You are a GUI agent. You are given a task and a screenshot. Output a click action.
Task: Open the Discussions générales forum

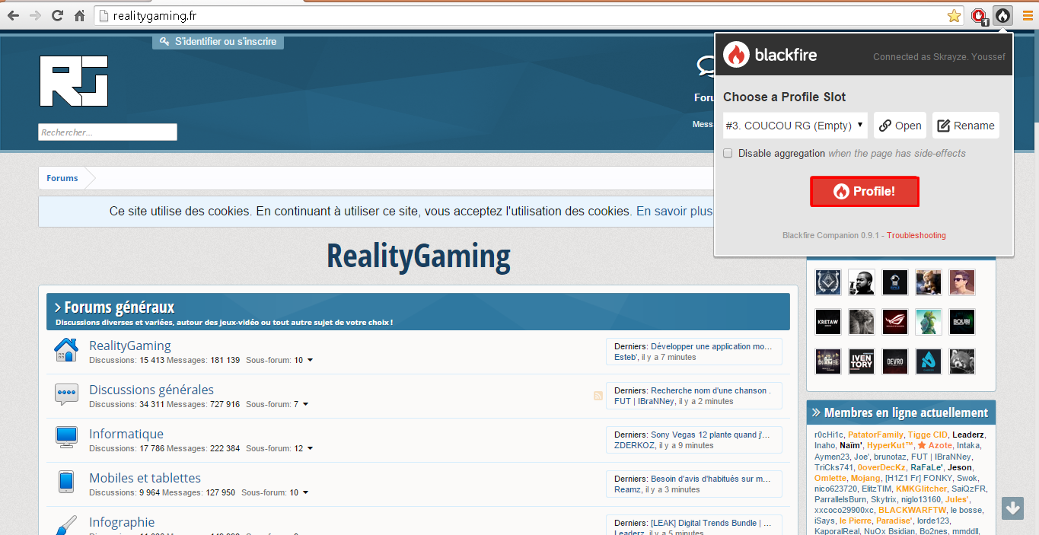pos(151,390)
